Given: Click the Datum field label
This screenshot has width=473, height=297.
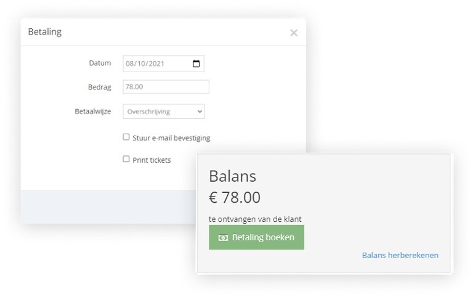Looking at the screenshot, I should tap(100, 63).
